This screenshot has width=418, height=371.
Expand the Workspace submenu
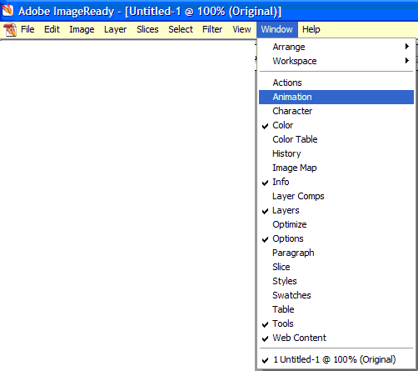[x=336, y=61]
